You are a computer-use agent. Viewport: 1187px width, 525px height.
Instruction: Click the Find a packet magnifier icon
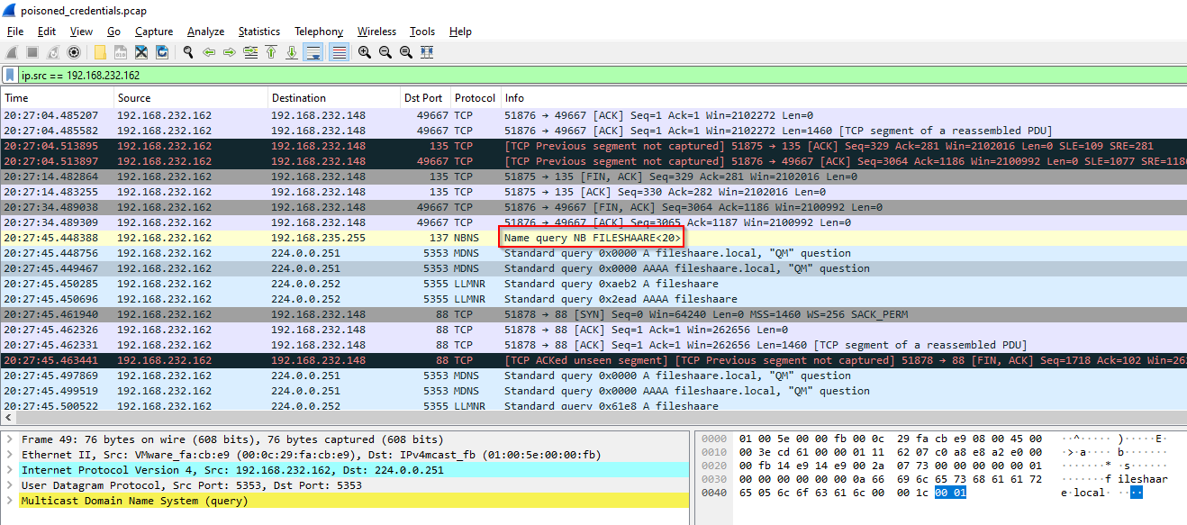188,52
